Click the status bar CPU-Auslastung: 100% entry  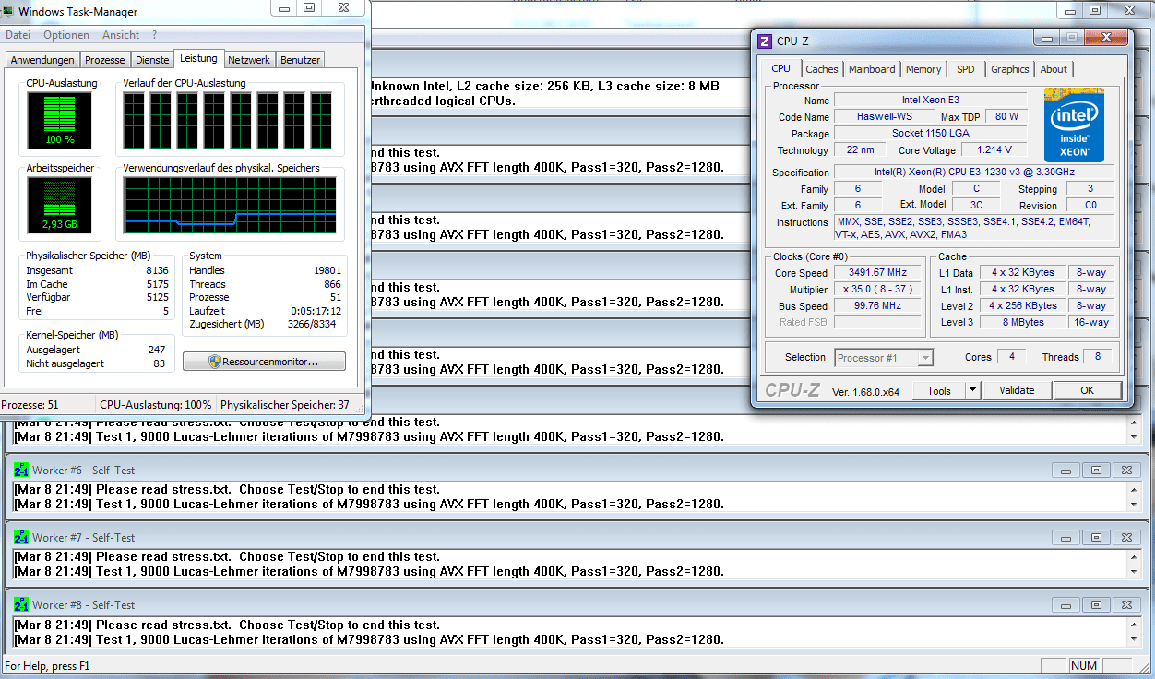[x=155, y=405]
